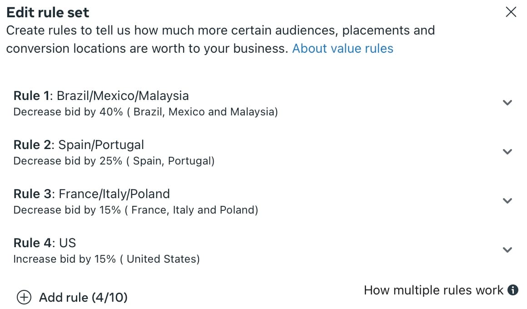Select the Rule 1: Brazil/Mexico/Malaysia title

(x=101, y=95)
